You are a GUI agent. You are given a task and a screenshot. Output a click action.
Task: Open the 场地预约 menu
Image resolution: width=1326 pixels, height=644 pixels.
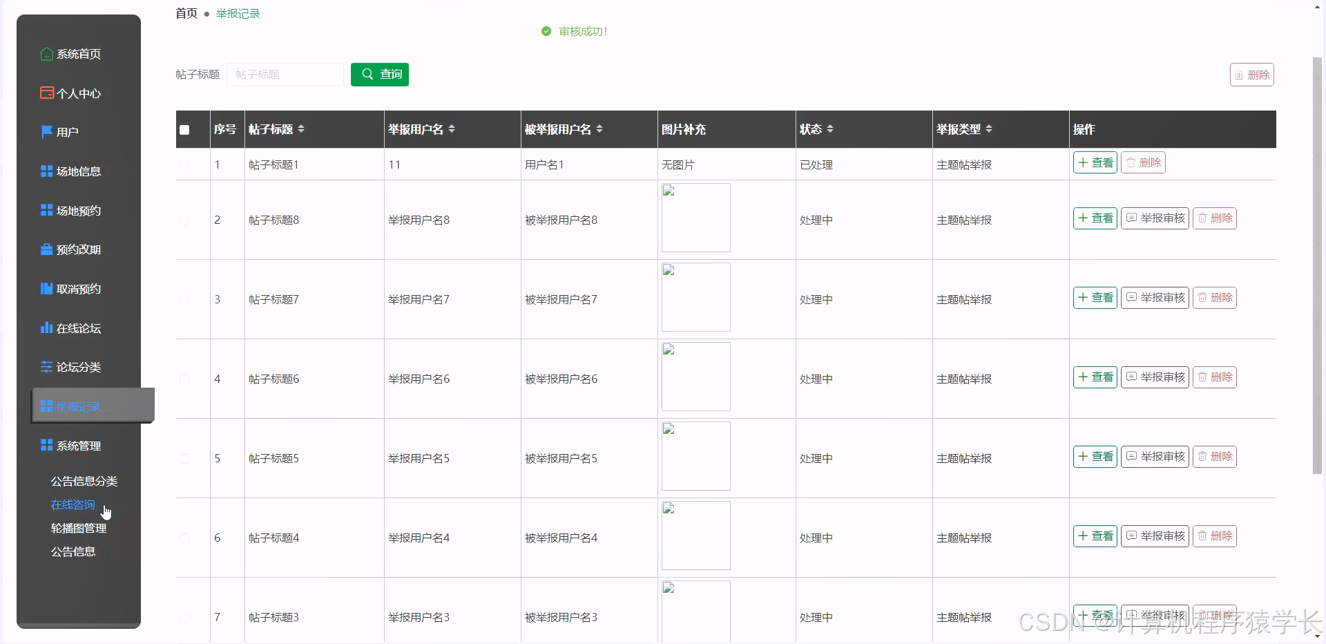[x=79, y=211]
